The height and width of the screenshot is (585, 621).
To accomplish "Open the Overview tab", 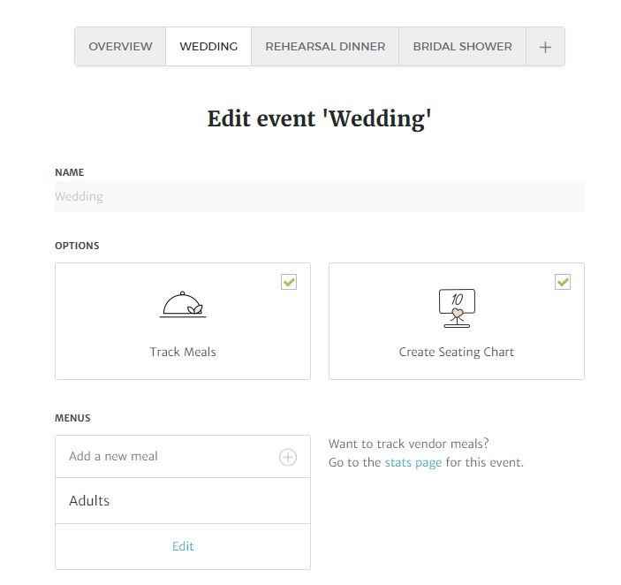I will (120, 46).
